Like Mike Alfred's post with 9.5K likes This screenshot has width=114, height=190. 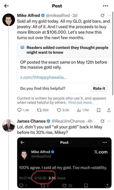(x=63, y=110)
